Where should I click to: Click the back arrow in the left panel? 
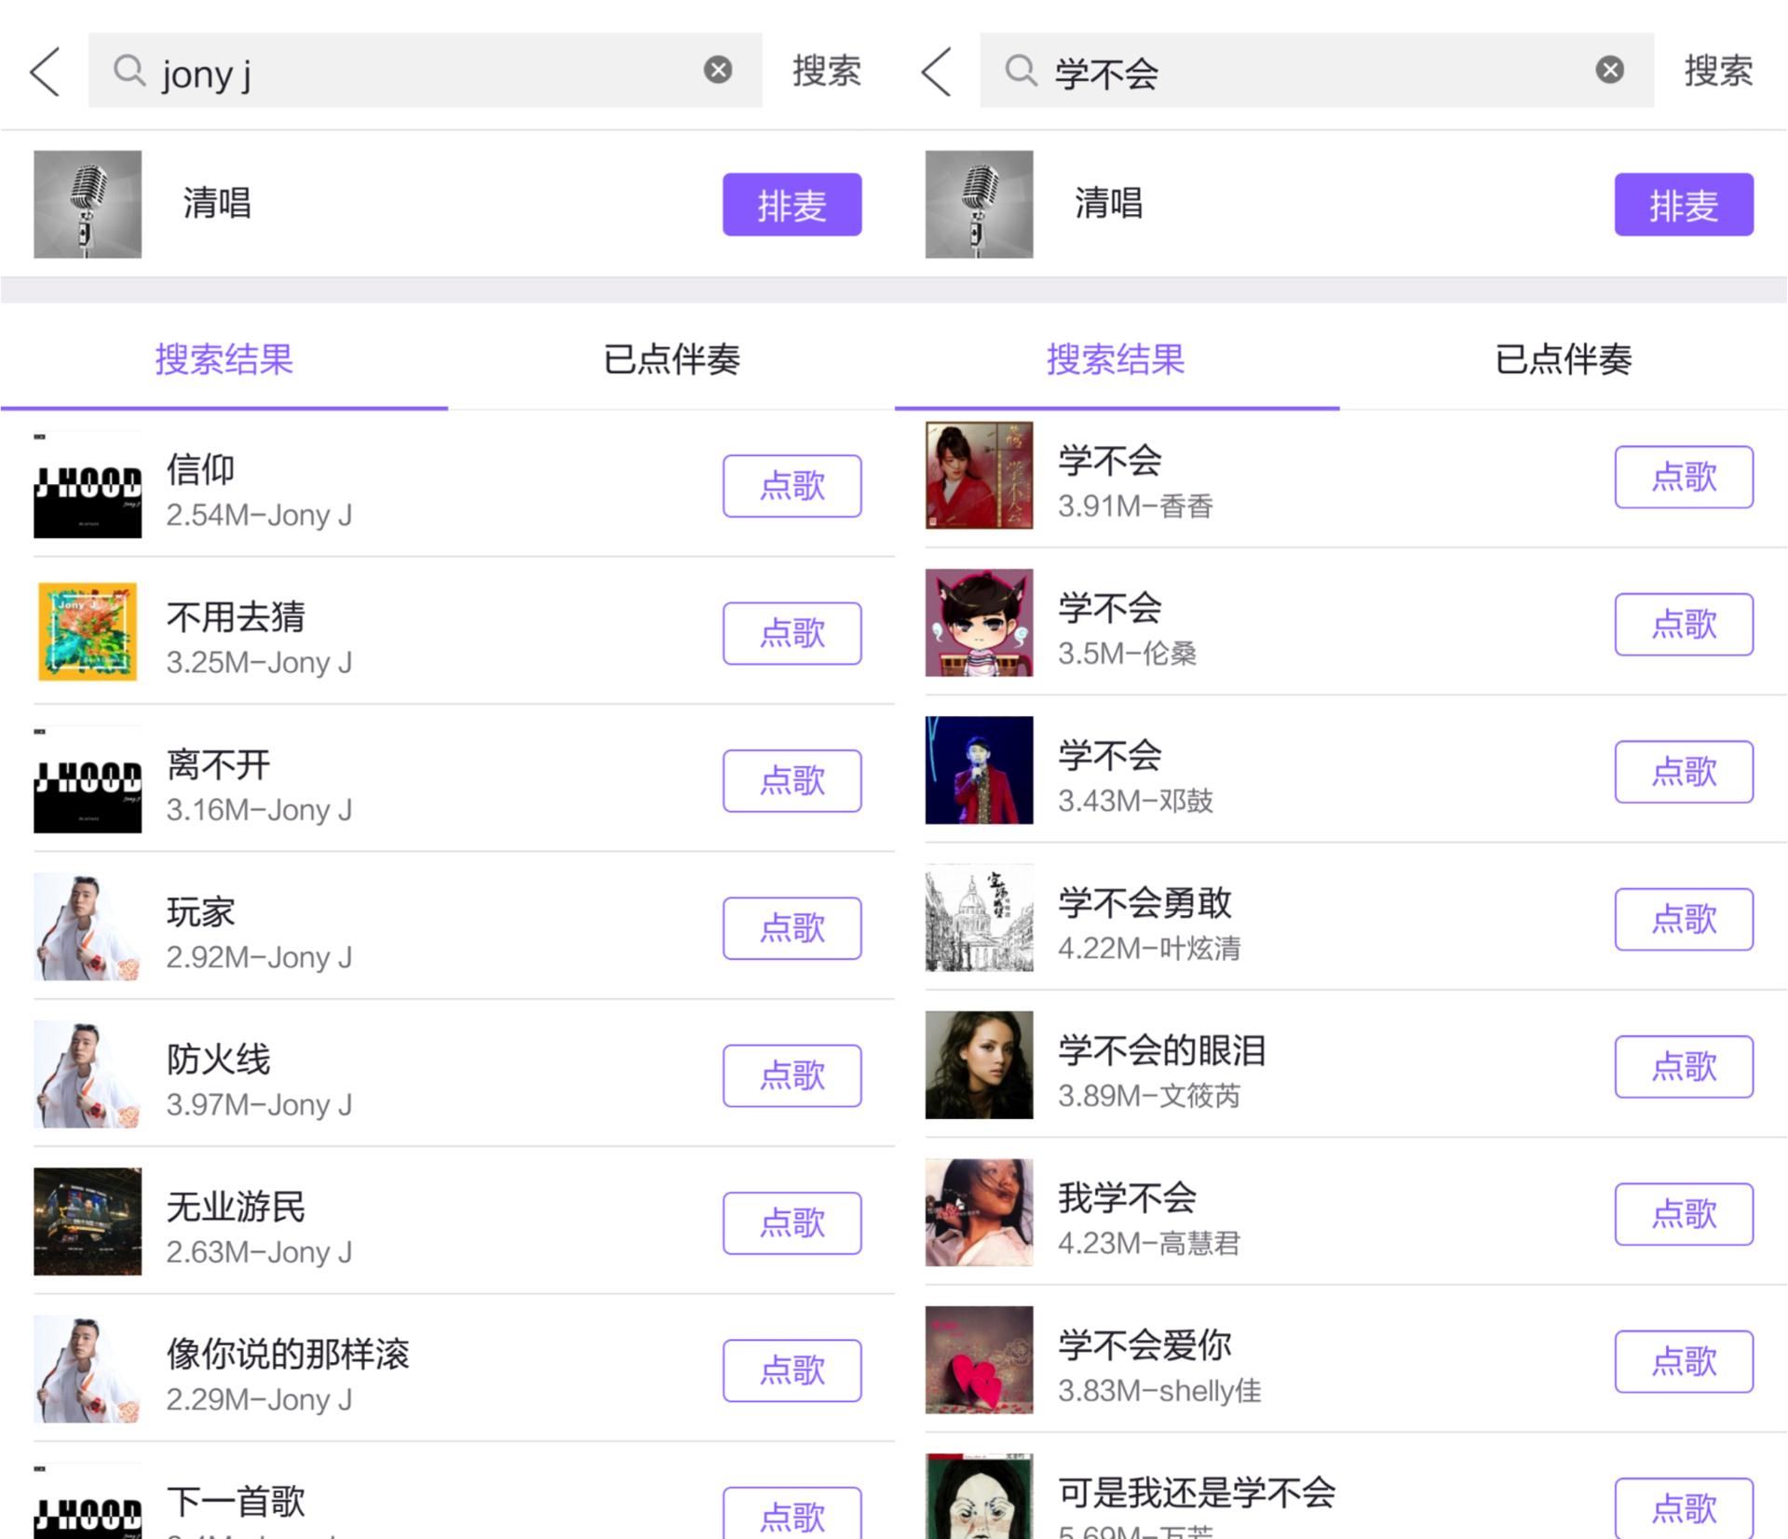click(x=43, y=73)
